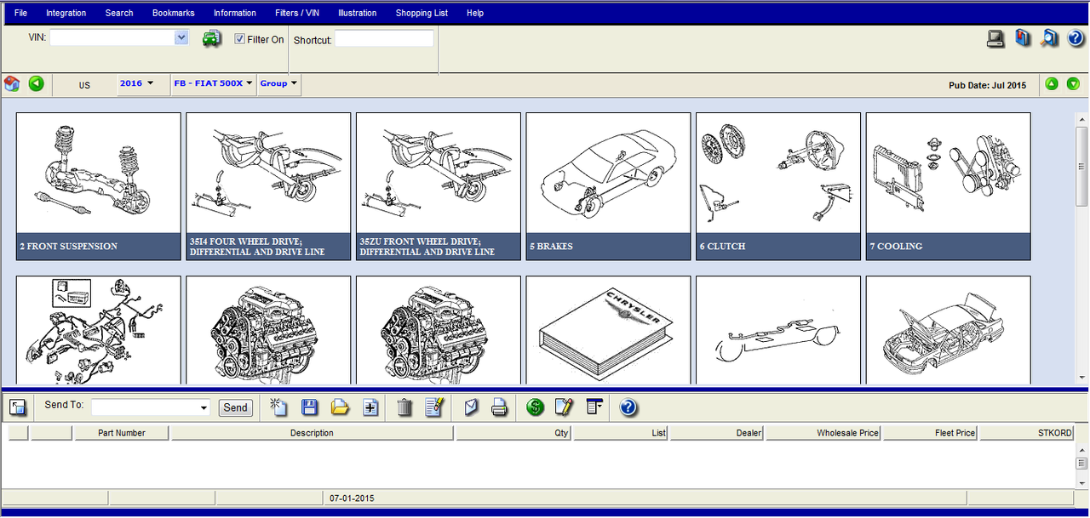Go back with green left arrow
The image size is (1090, 518).
point(36,83)
